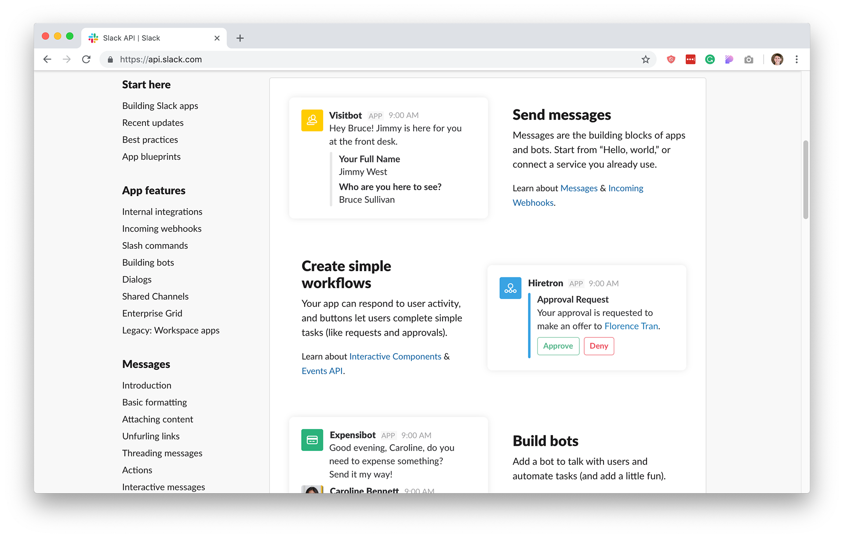The height and width of the screenshot is (538, 844).
Task: Open Recent updates sidebar link
Action: click(x=153, y=123)
